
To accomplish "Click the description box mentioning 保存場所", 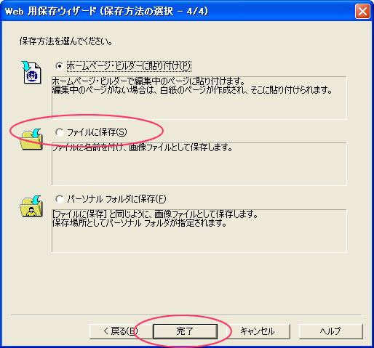I will 199,231.
